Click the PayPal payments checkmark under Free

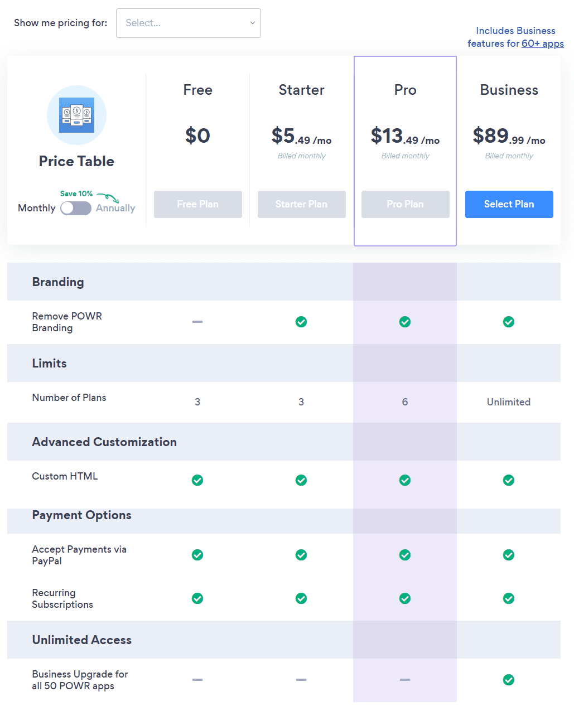(x=197, y=555)
